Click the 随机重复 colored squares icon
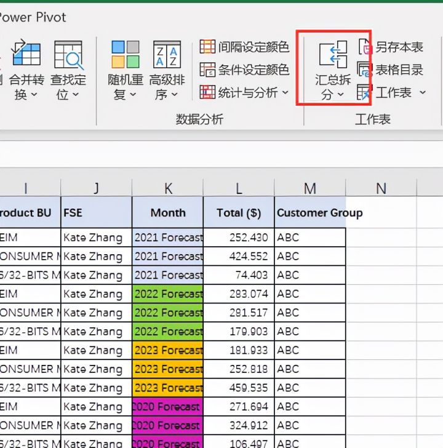 point(125,54)
